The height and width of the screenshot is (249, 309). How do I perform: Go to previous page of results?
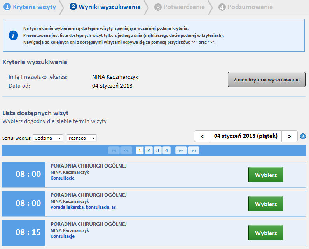point(126,150)
